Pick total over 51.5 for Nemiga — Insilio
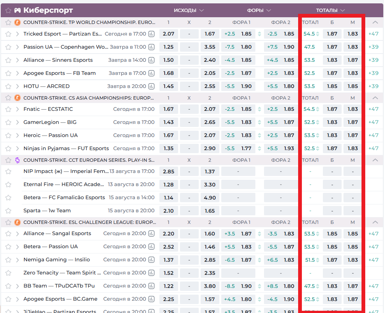This screenshot has height=313, width=384. pyautogui.click(x=332, y=260)
